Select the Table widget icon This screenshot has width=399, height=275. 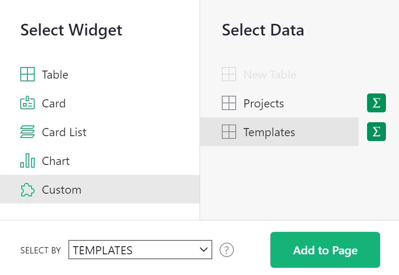click(x=27, y=74)
